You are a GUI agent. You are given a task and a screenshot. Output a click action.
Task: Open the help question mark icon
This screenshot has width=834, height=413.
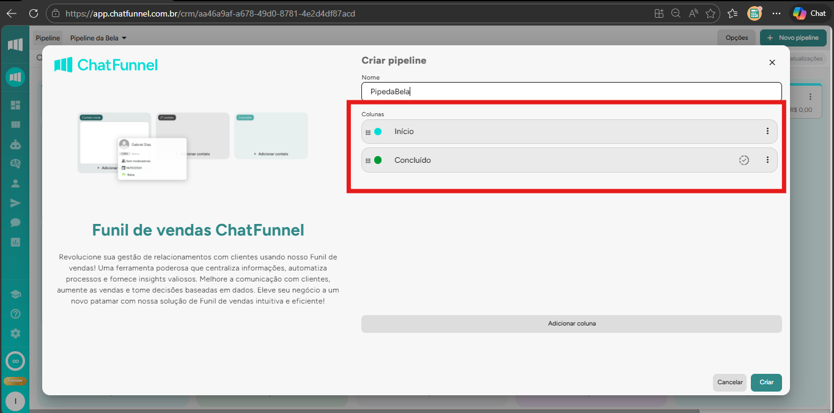coord(15,314)
